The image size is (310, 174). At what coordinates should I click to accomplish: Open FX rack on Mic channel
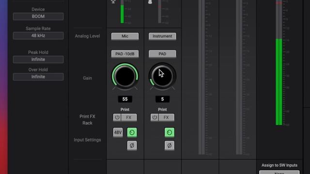[x=129, y=117]
